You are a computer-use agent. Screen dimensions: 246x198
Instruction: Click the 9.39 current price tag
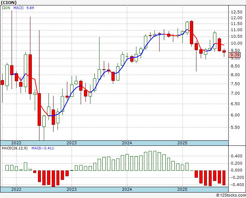(235, 55)
